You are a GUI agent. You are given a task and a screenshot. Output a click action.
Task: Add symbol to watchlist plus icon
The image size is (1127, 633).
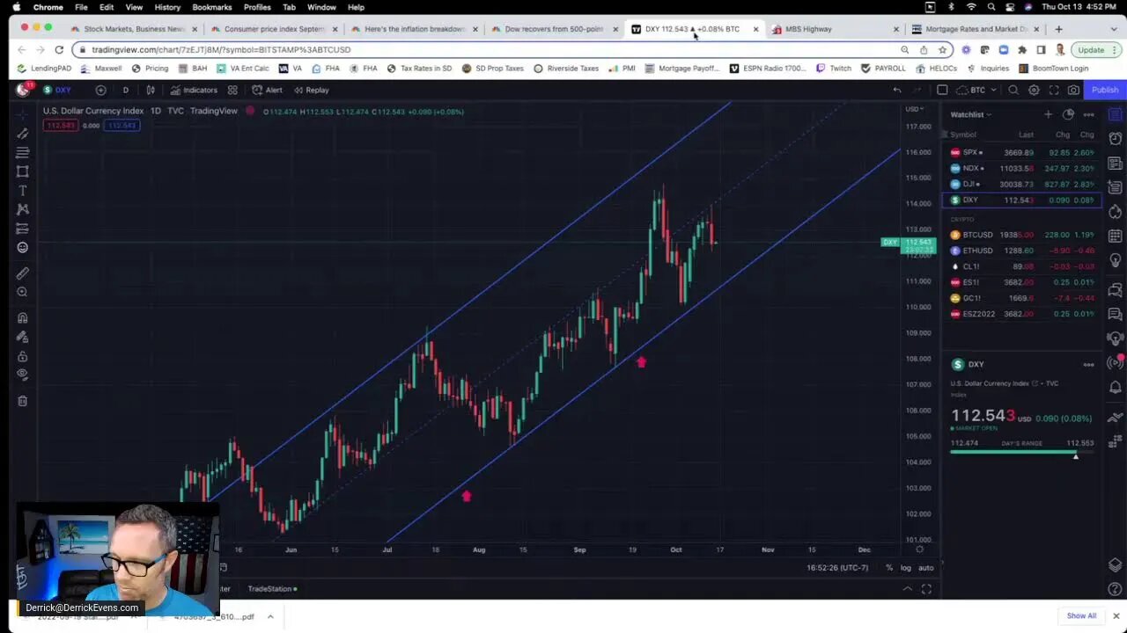(x=1048, y=114)
